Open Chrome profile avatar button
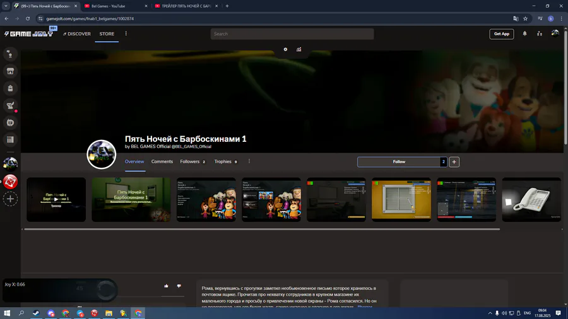The image size is (568, 319). point(550,18)
